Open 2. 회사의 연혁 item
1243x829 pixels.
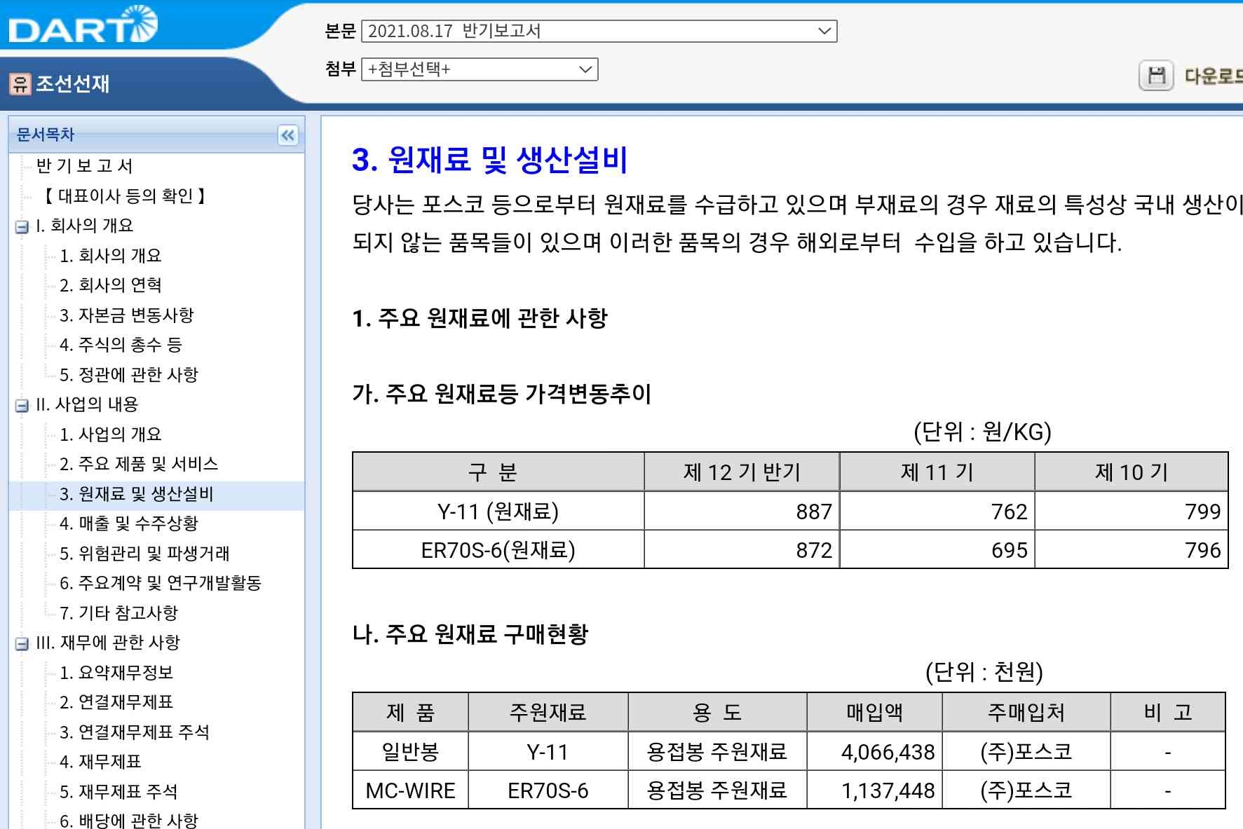click(110, 285)
